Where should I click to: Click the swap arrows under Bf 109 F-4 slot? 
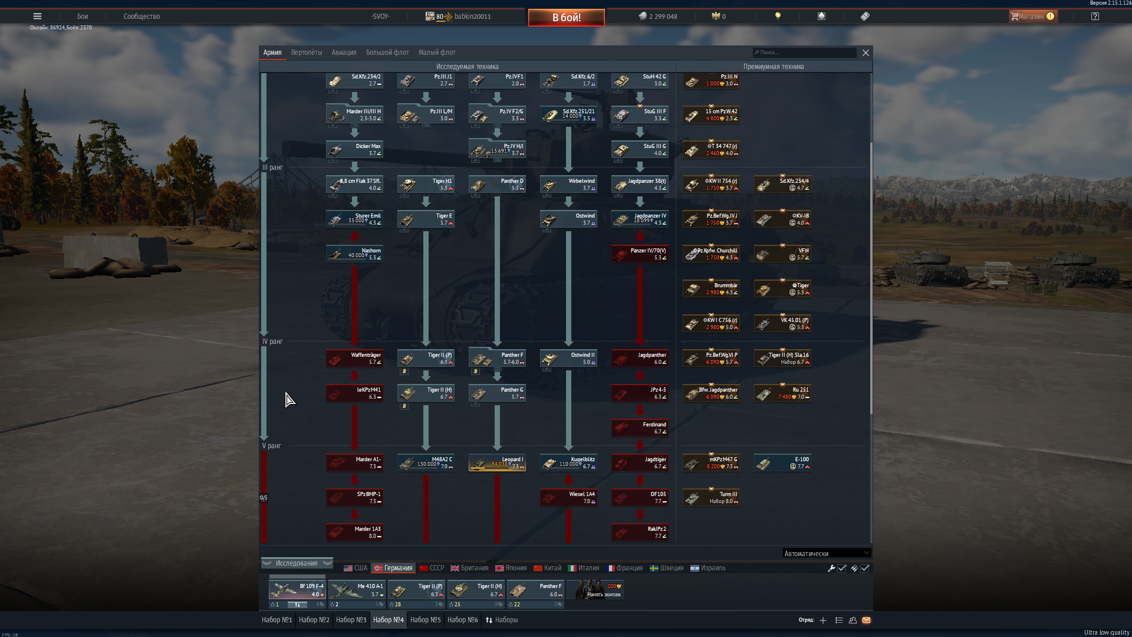(x=297, y=605)
